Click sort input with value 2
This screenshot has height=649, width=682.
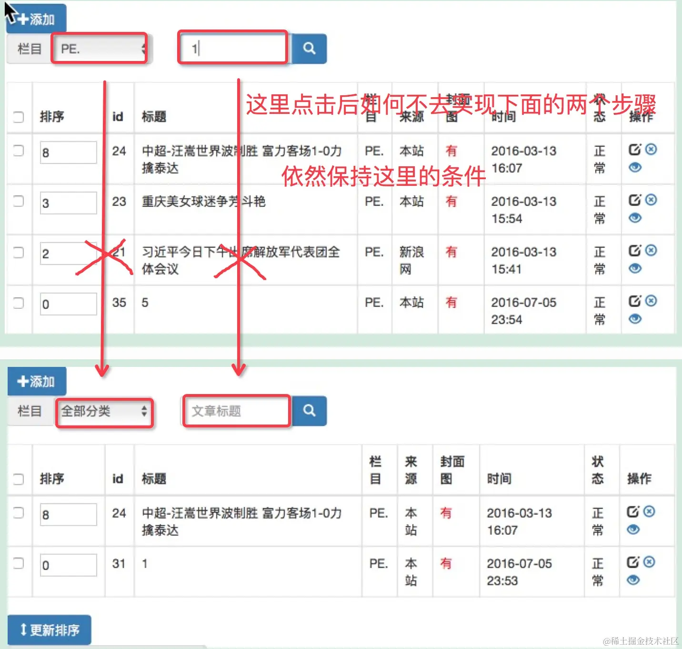69,254
